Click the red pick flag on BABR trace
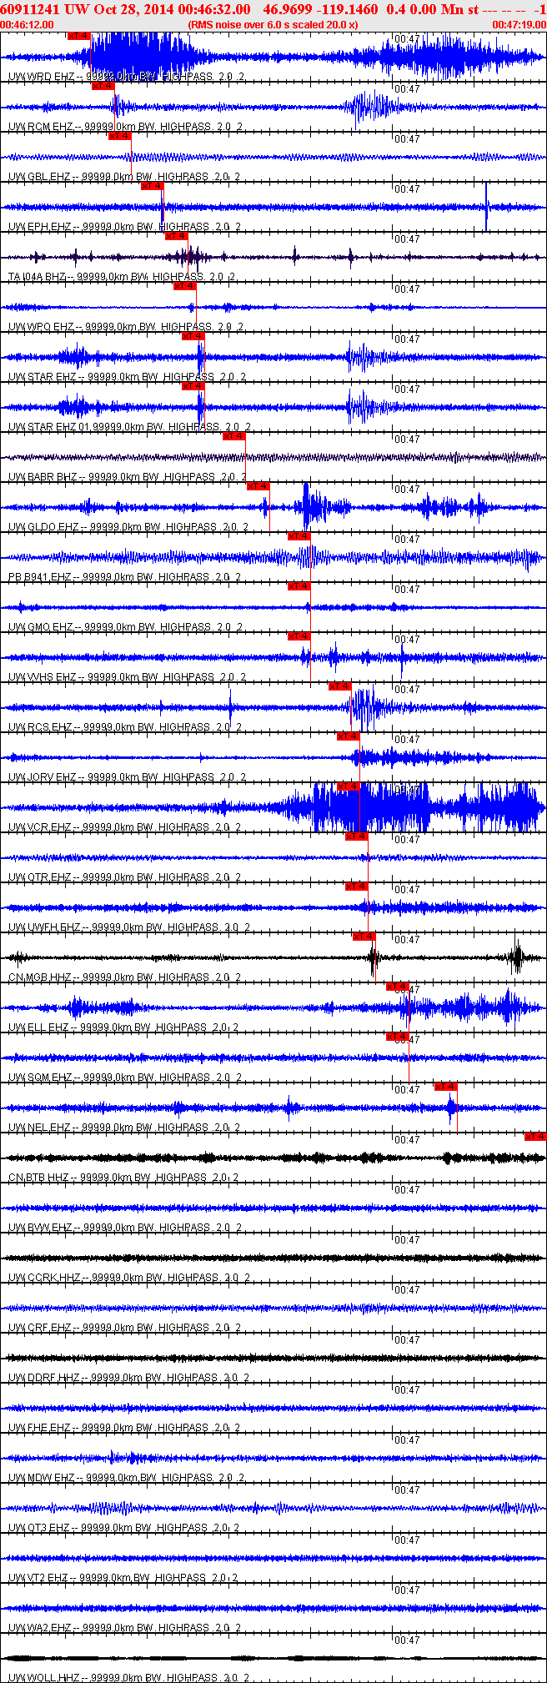 coord(233,436)
